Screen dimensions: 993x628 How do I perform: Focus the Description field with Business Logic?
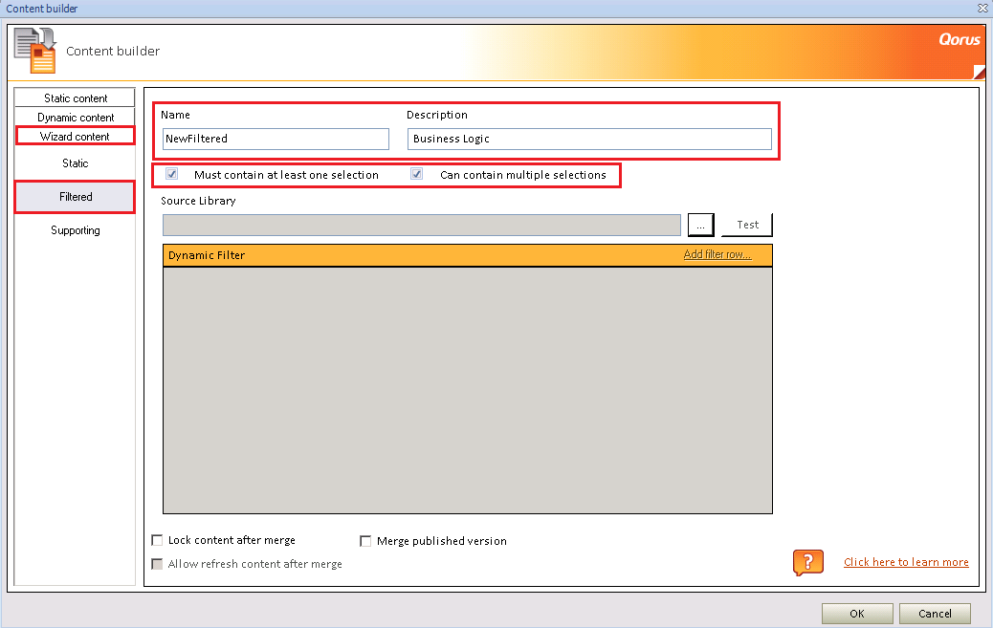pyautogui.click(x=589, y=139)
